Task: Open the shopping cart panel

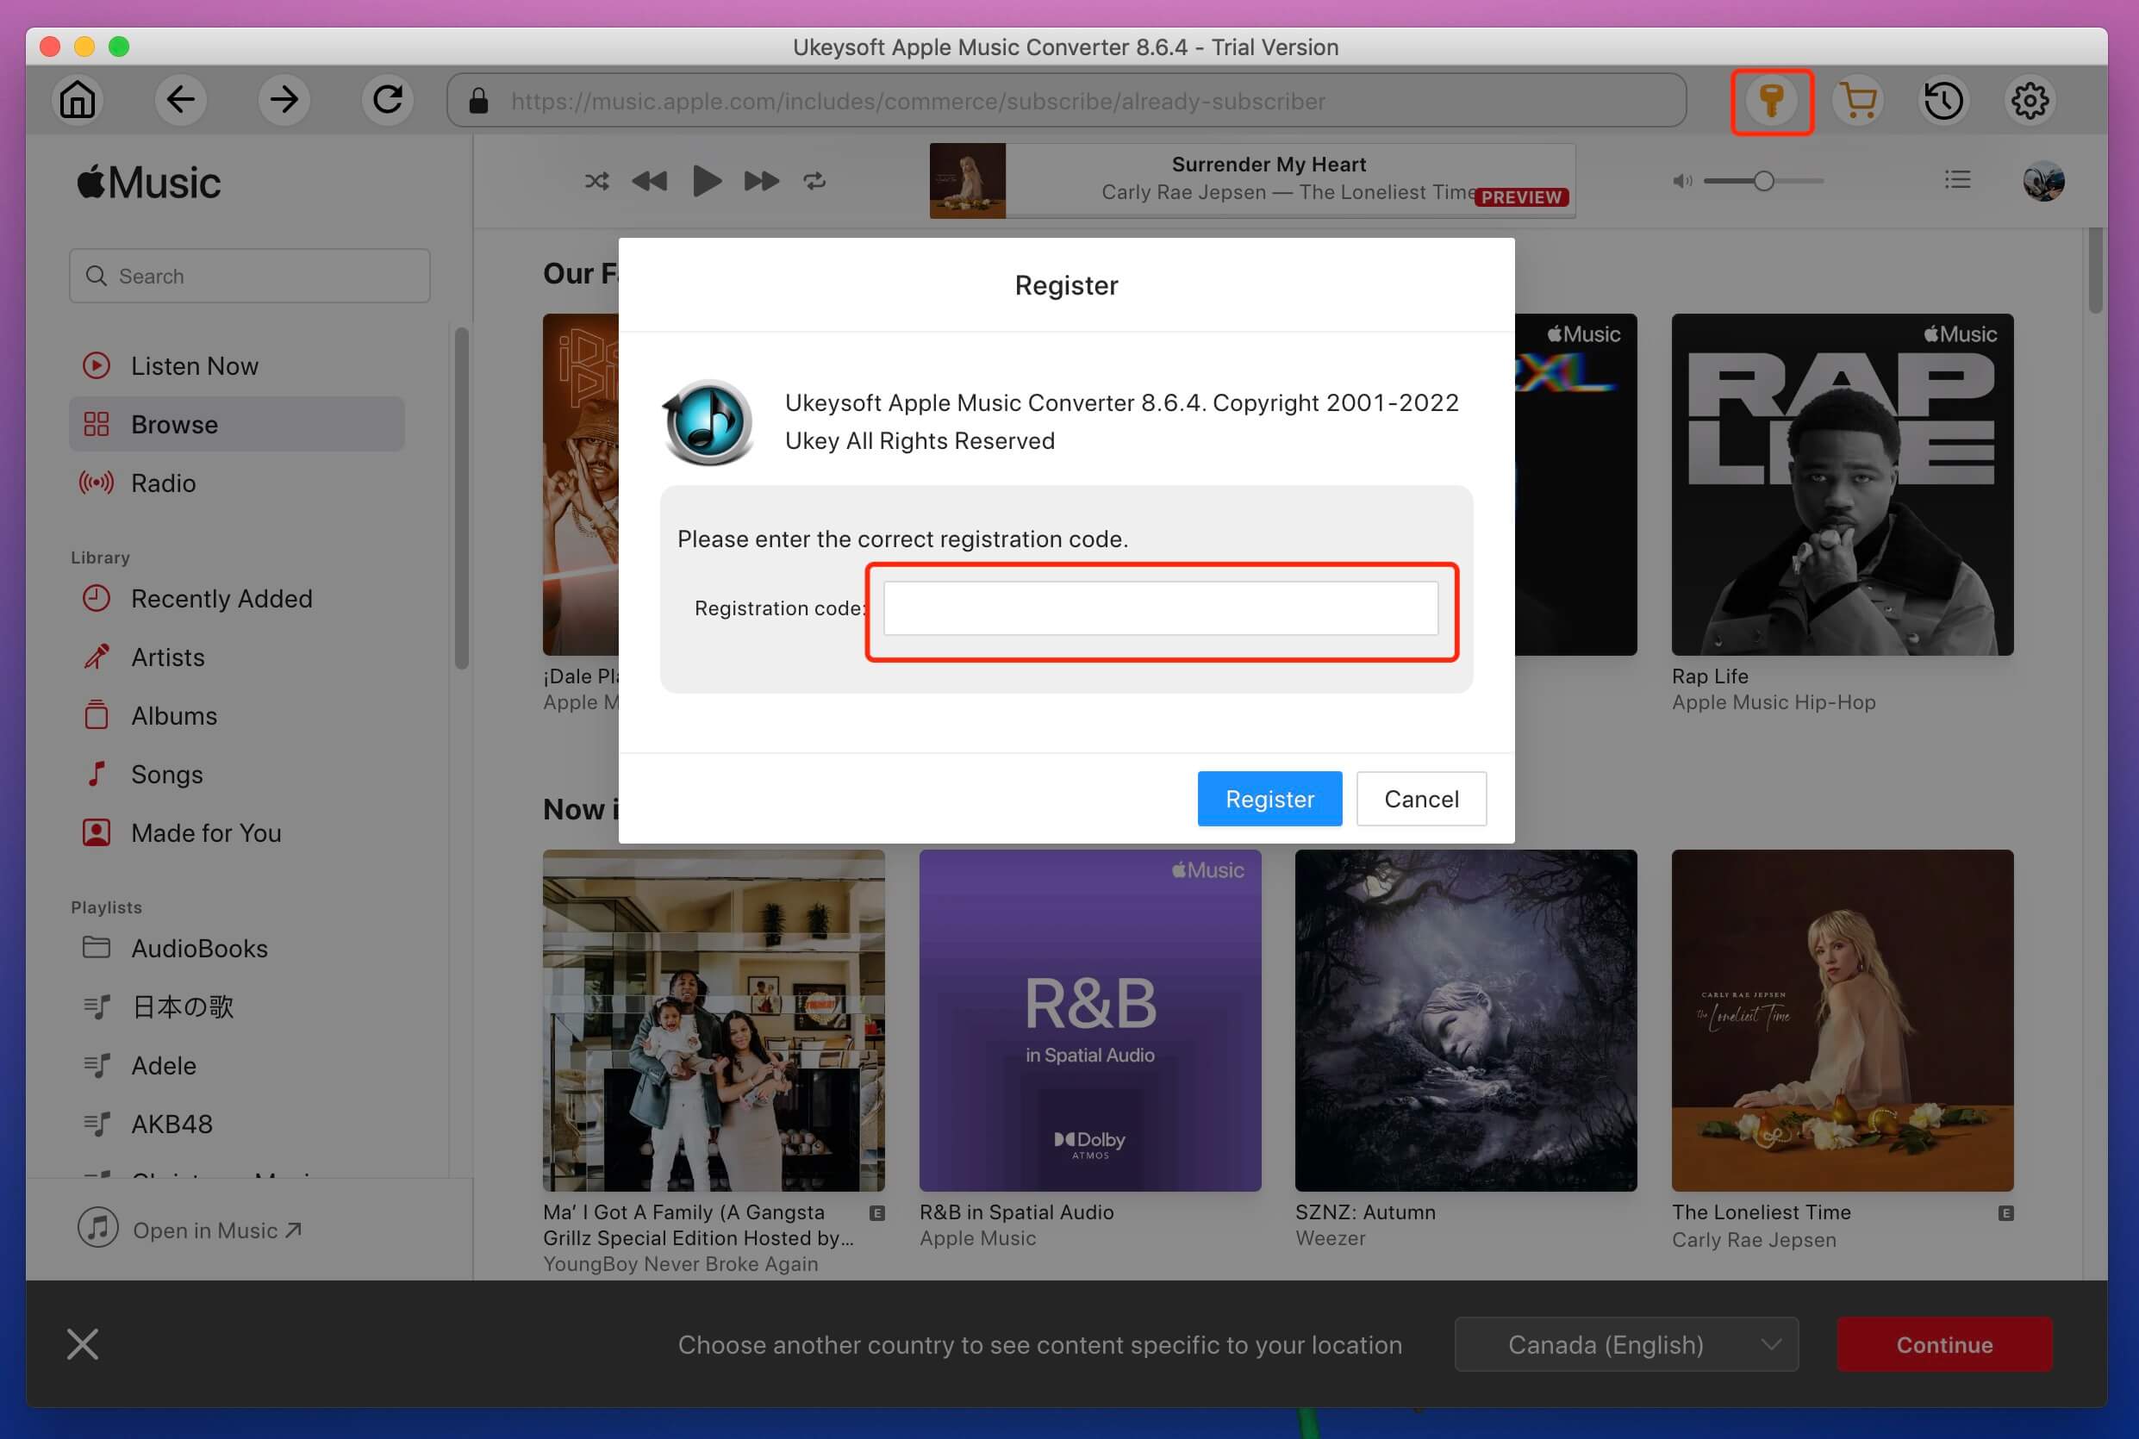Action: click(x=1858, y=100)
